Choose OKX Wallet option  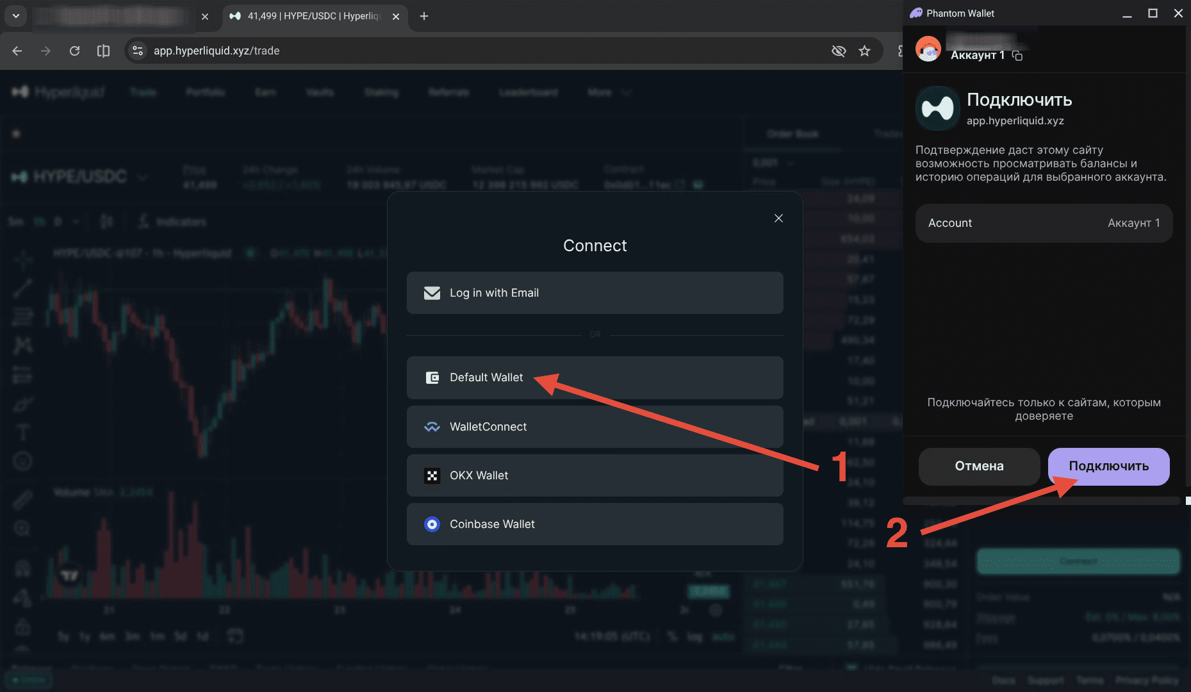[595, 475]
